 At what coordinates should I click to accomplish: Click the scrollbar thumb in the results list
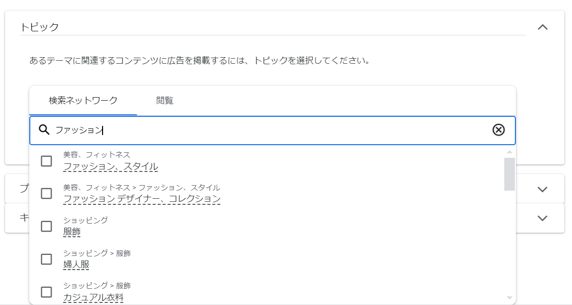[509, 174]
